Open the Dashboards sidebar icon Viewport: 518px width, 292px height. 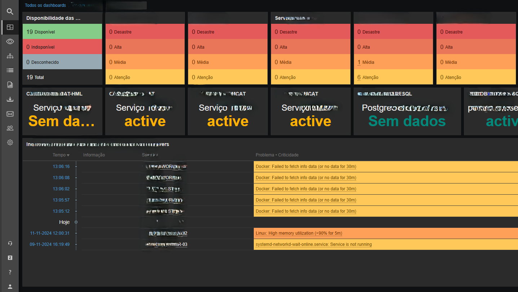point(10,27)
